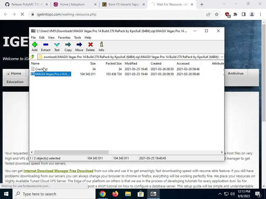Screen dimensions: 266x199
Task: Click the Home menu item on webpage
Action: pos(14,73)
